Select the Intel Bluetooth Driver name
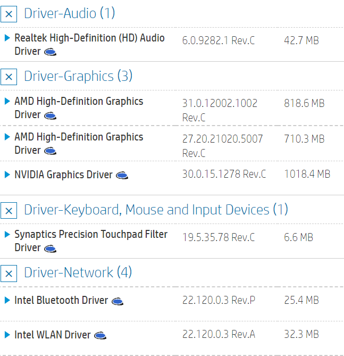This screenshot has height=356, width=344. click(x=61, y=300)
